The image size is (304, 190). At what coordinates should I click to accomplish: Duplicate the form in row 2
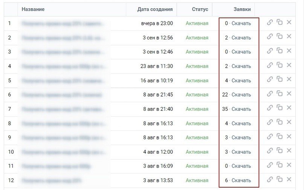(x=280, y=37)
